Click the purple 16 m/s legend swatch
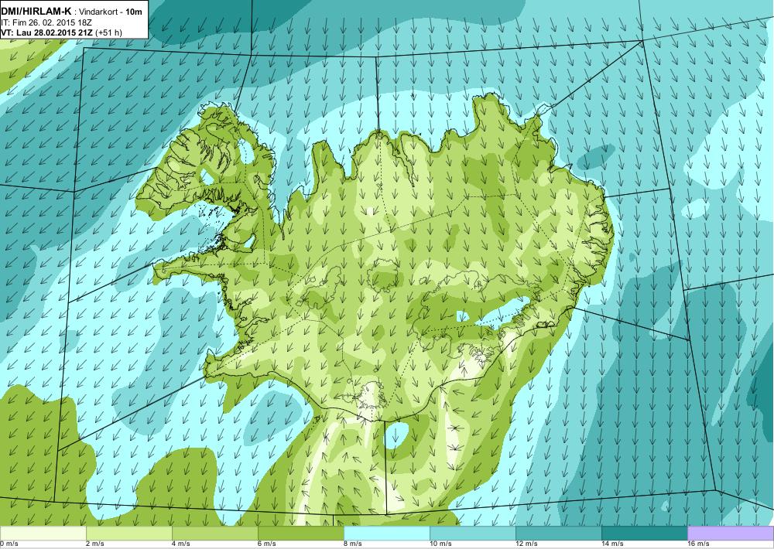This screenshot has width=774, height=549. [731, 533]
